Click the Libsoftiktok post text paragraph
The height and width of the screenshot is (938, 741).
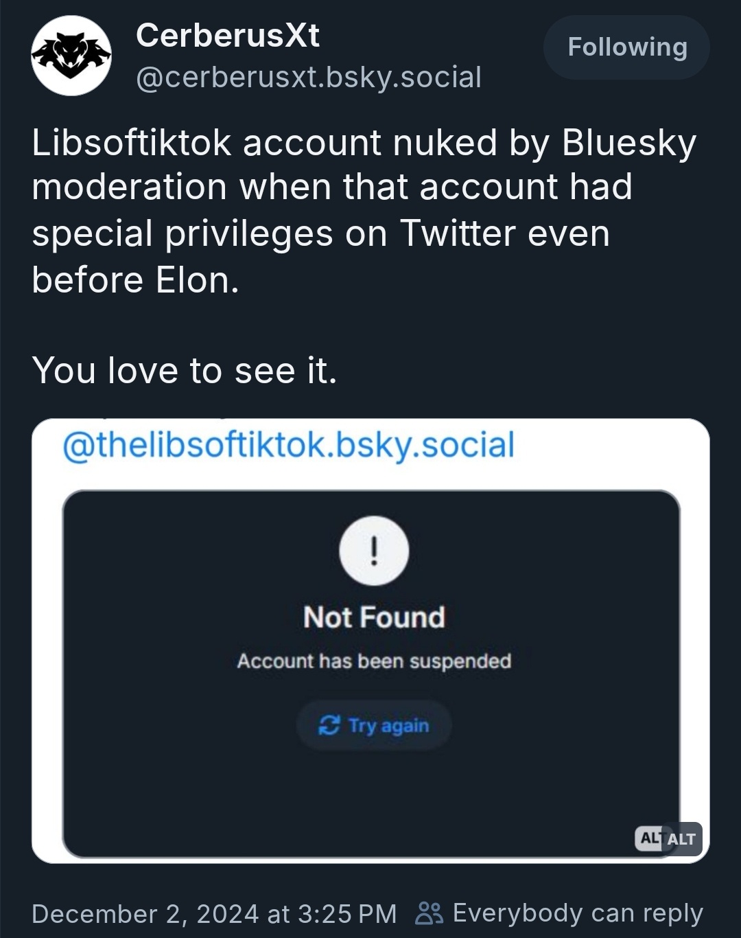click(x=364, y=211)
